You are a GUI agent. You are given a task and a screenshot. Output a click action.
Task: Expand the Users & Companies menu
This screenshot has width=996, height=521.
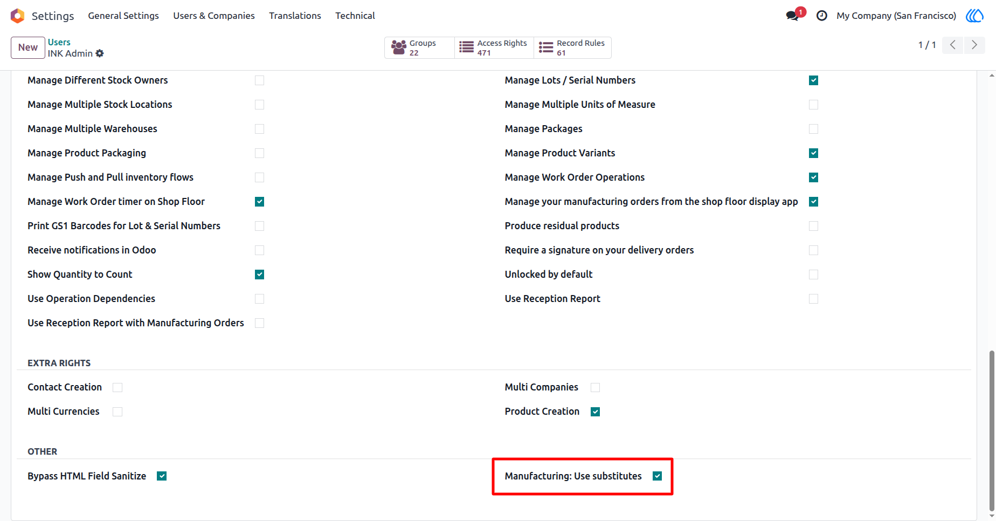pos(214,16)
